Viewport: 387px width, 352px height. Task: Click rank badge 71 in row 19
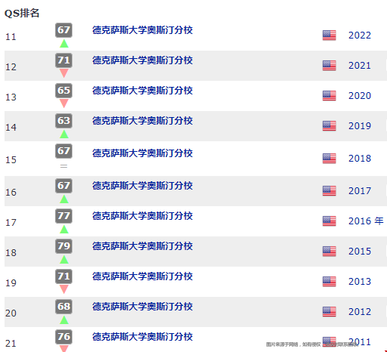tap(64, 276)
